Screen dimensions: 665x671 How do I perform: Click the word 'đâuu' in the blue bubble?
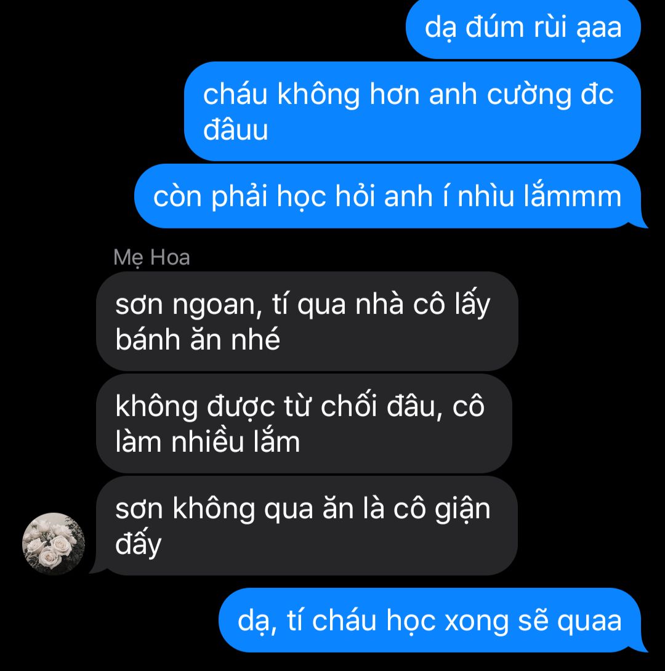coord(235,129)
